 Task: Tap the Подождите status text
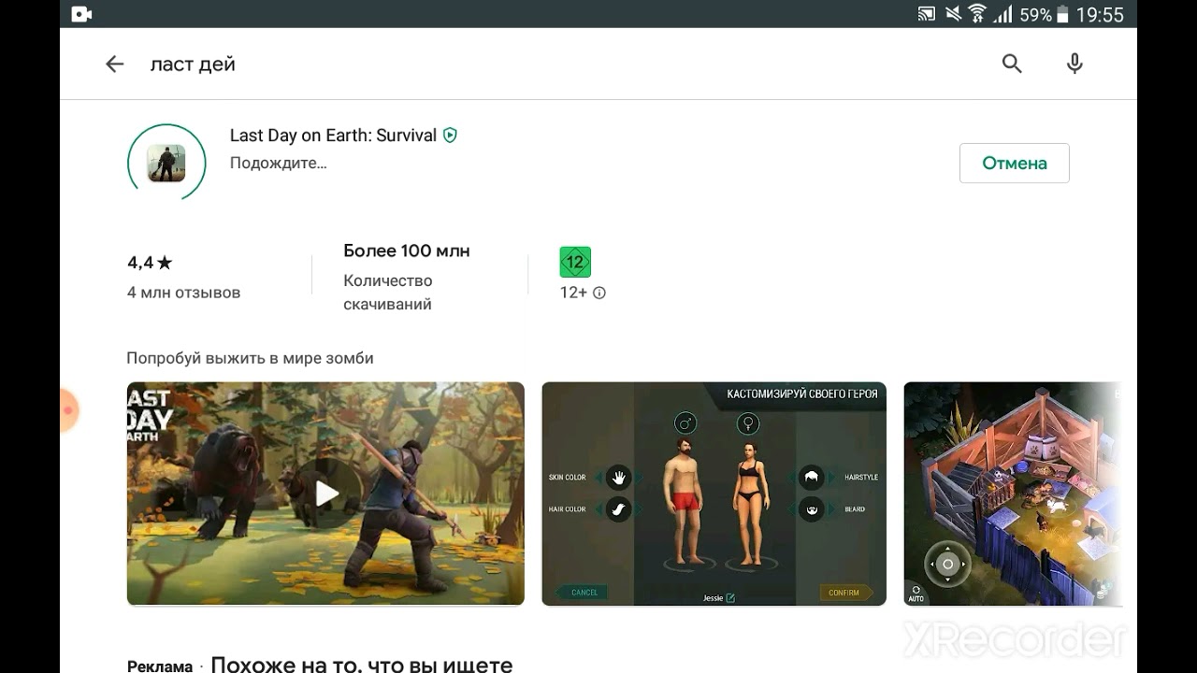(279, 163)
